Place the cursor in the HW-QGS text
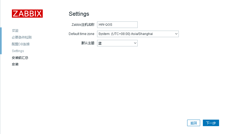This screenshot has height=134, width=228. click(105, 25)
